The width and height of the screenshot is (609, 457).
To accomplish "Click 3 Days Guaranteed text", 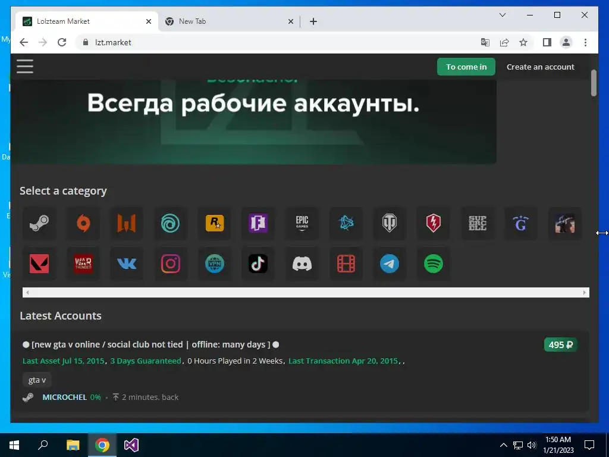I will tap(146, 361).
